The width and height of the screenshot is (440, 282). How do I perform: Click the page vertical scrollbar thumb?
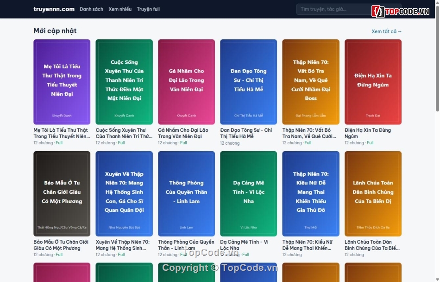pos(437,59)
